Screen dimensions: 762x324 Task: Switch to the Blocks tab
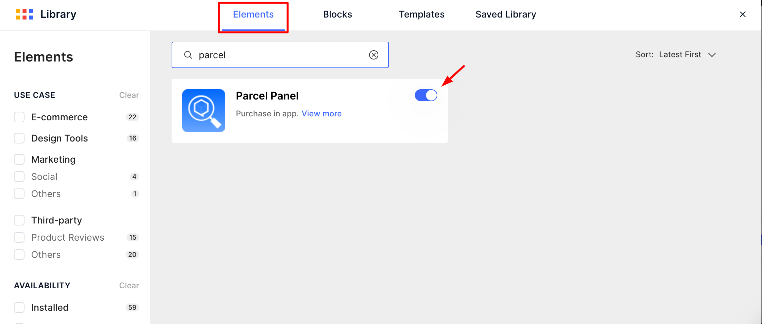click(337, 15)
